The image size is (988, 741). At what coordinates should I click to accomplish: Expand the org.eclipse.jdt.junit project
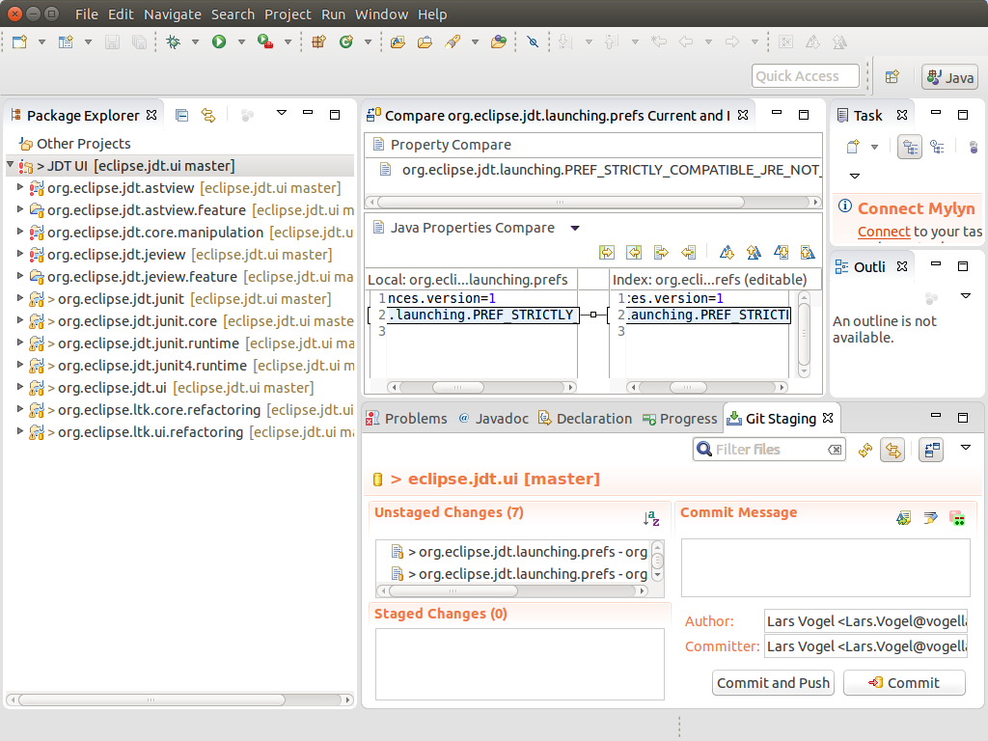tap(20, 298)
